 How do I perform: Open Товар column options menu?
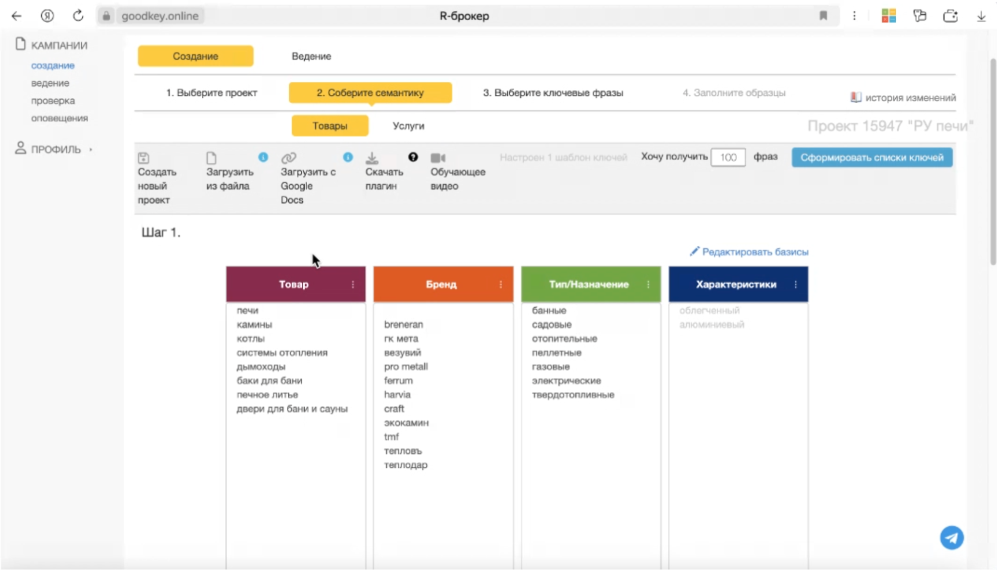click(x=353, y=284)
